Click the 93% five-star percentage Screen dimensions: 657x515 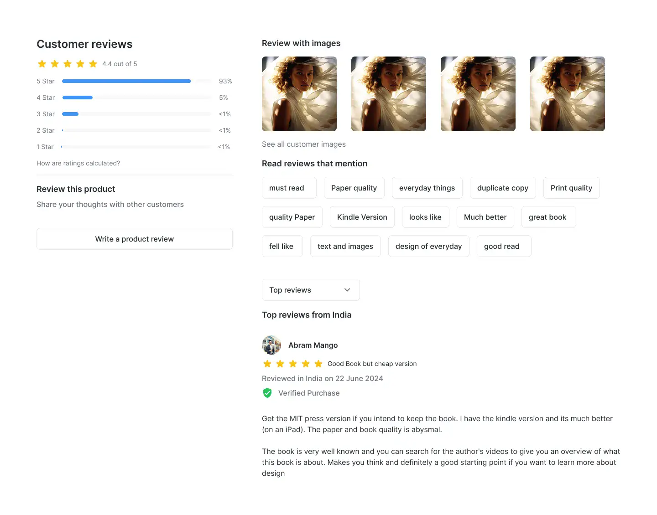(x=225, y=81)
